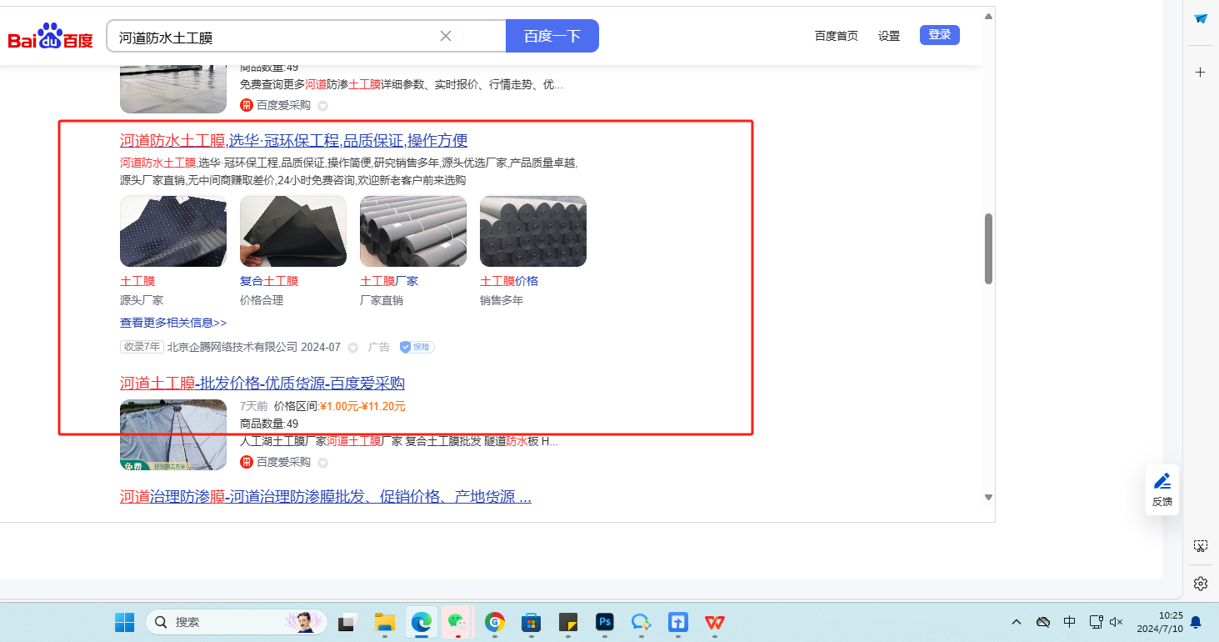Expand dropdown arrow next to 北京企腾网络技术有限公司 2024-07
This screenshot has height=642, width=1219.
tap(352, 348)
